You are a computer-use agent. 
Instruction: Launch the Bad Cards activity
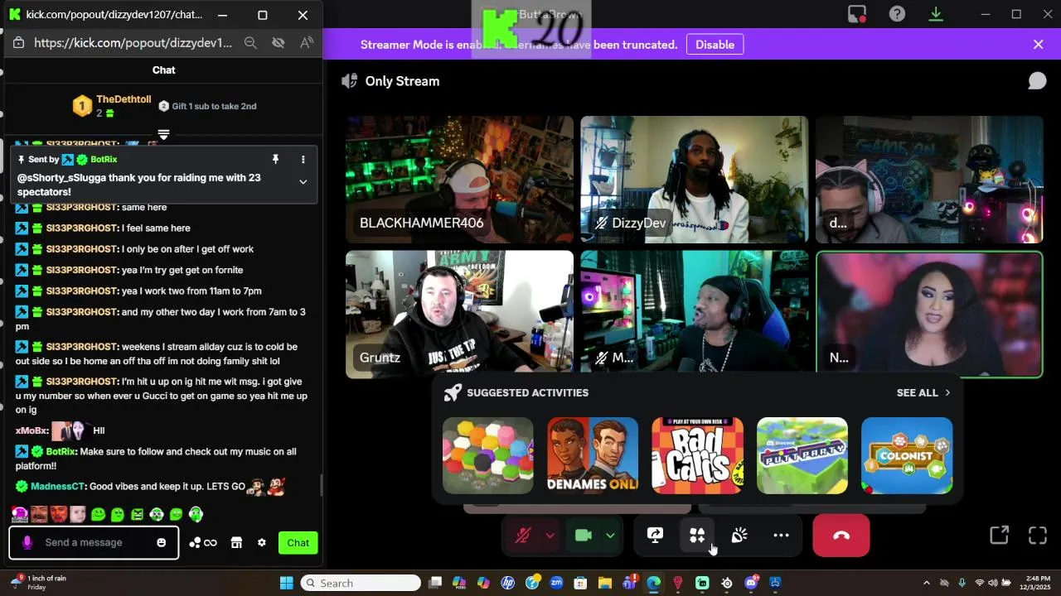tap(697, 455)
